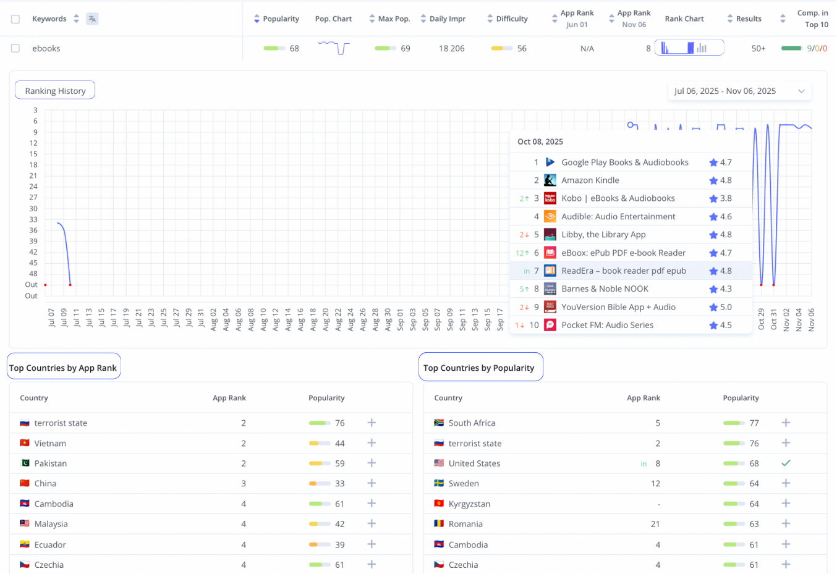Click the Amazon Kindle app icon
The width and height of the screenshot is (837, 574).
pyautogui.click(x=550, y=180)
